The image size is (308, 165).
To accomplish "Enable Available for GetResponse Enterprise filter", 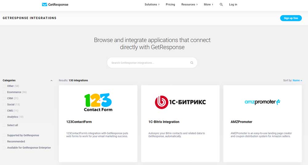I will pyautogui.click(x=4, y=147).
